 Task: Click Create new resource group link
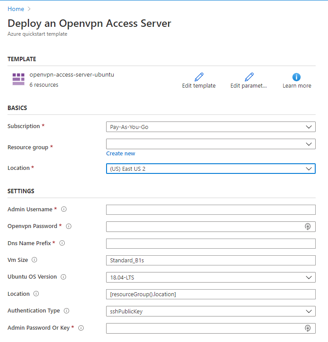pyautogui.click(x=121, y=154)
